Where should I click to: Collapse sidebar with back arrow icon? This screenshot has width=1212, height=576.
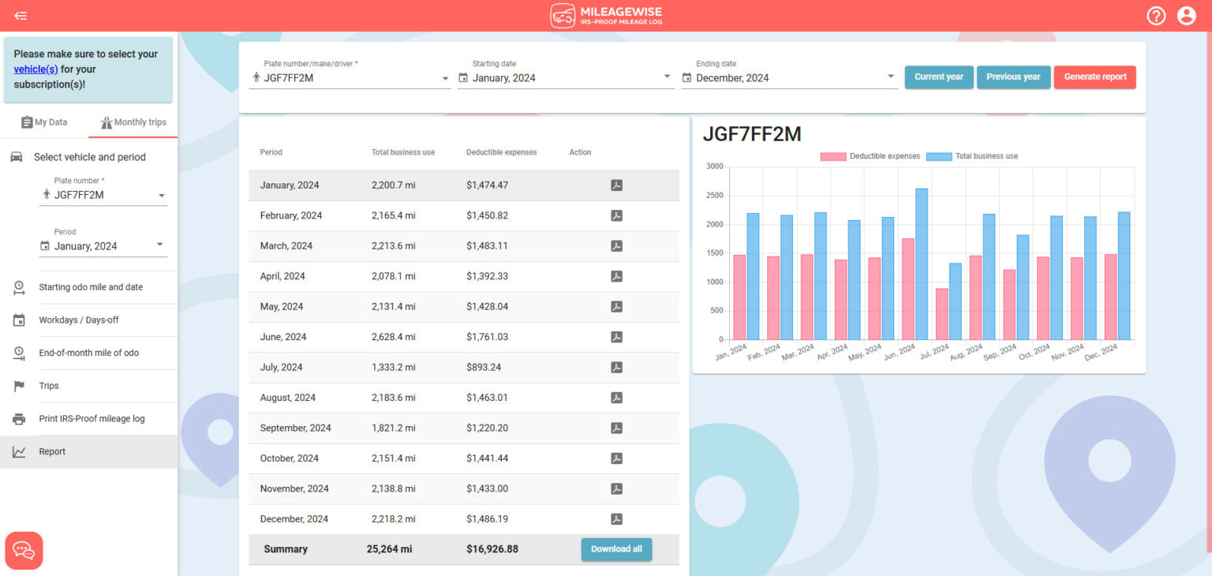21,16
